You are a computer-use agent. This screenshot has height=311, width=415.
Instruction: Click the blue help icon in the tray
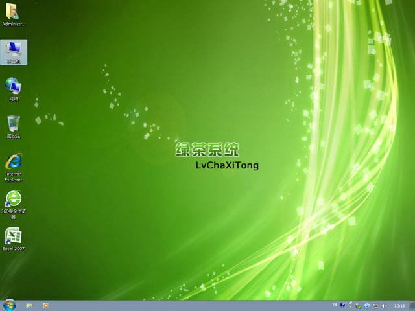pos(342,305)
